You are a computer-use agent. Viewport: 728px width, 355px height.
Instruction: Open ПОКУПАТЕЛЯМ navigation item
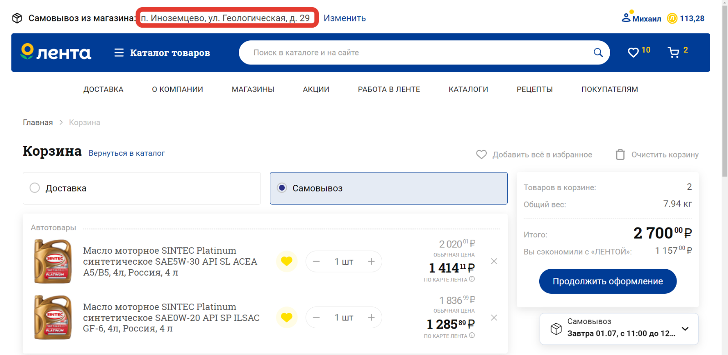click(x=610, y=89)
